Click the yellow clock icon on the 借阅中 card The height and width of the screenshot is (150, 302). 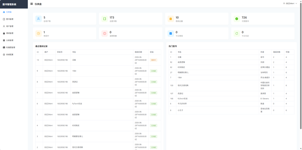click(39, 33)
